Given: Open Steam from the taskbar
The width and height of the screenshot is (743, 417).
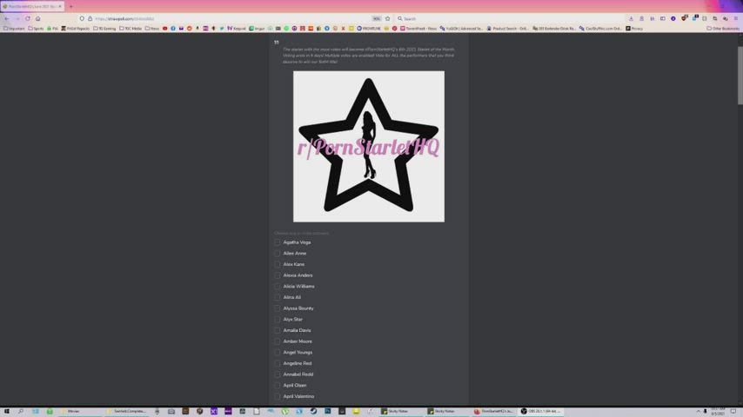Looking at the screenshot, I should pos(313,411).
